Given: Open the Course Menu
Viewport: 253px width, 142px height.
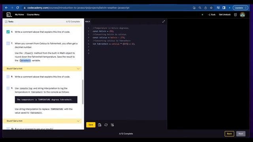Looking at the screenshot, I should point(33,15).
